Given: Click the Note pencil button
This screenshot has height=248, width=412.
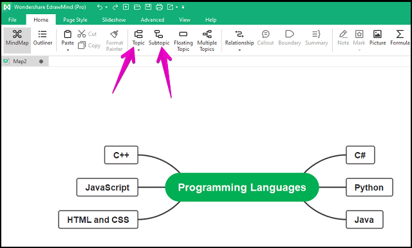Looking at the screenshot, I should [x=343, y=38].
